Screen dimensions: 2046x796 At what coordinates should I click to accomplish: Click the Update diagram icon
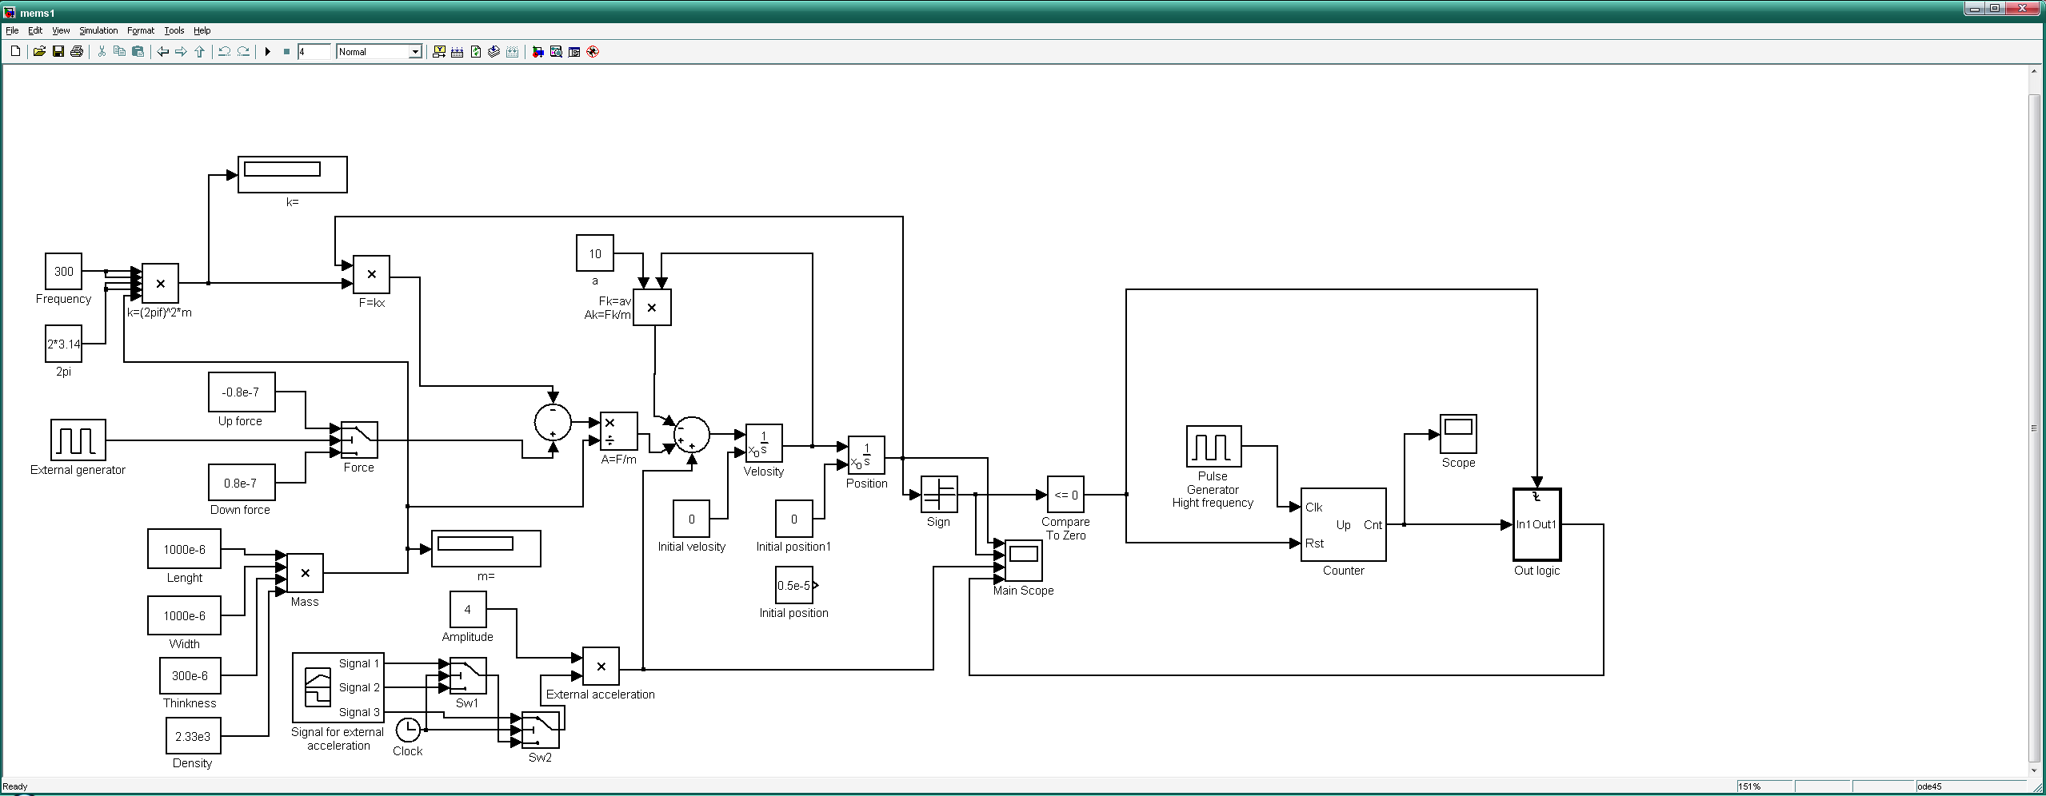pos(494,52)
